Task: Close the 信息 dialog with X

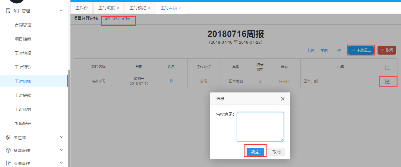Action: 282,99
